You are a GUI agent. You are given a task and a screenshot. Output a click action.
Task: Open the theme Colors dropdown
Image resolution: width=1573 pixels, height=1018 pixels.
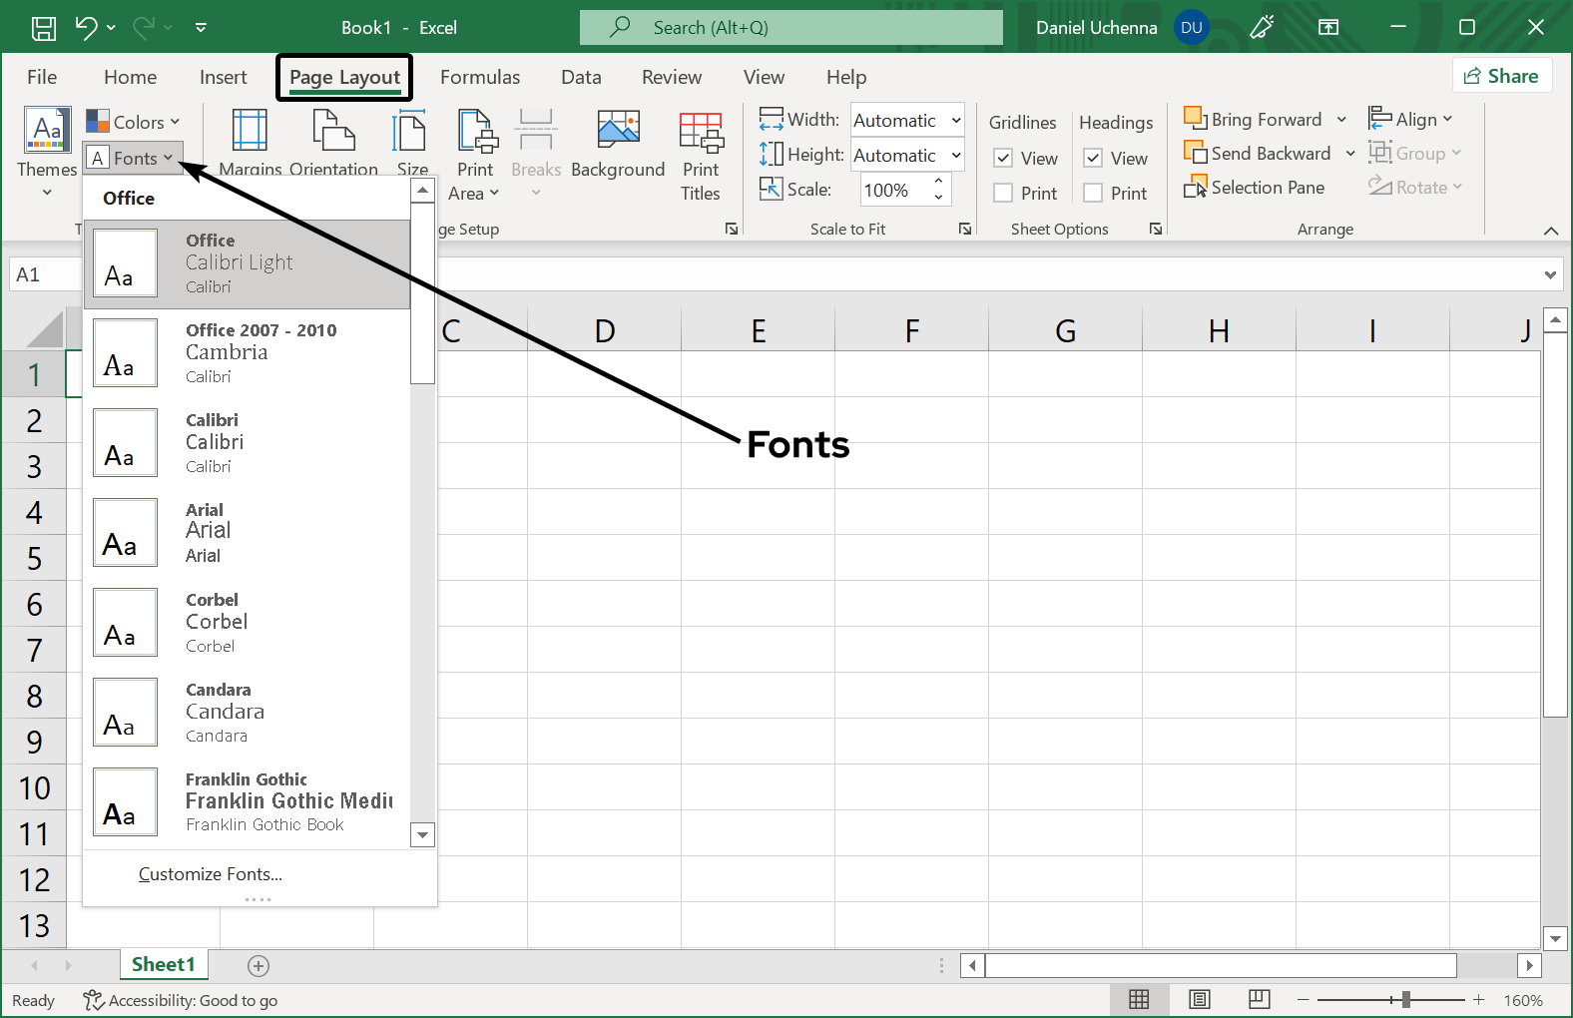pos(133,122)
